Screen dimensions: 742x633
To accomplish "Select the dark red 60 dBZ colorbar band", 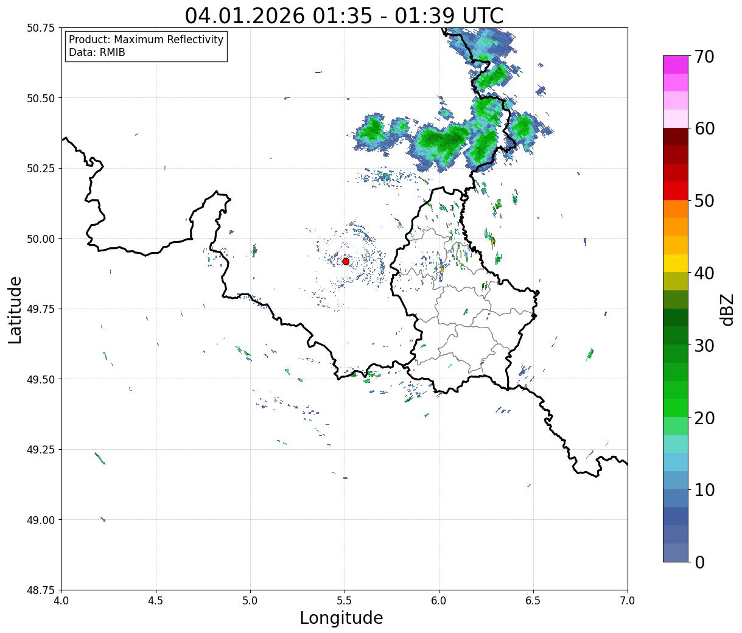I will point(676,136).
